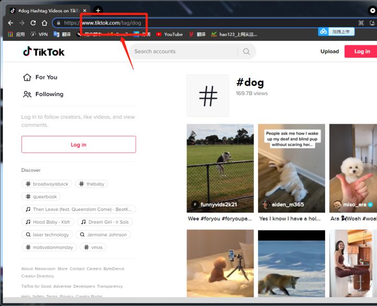Click the About footer link
Screen dimensions: 377x306
pos(27,268)
